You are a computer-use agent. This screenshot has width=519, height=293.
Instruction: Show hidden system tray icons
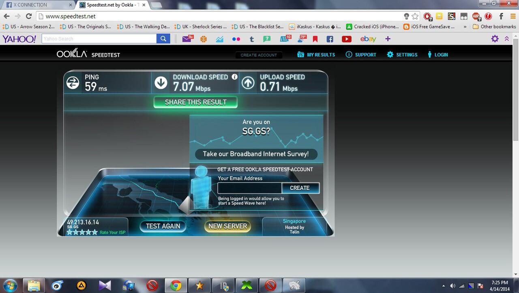coord(444,286)
